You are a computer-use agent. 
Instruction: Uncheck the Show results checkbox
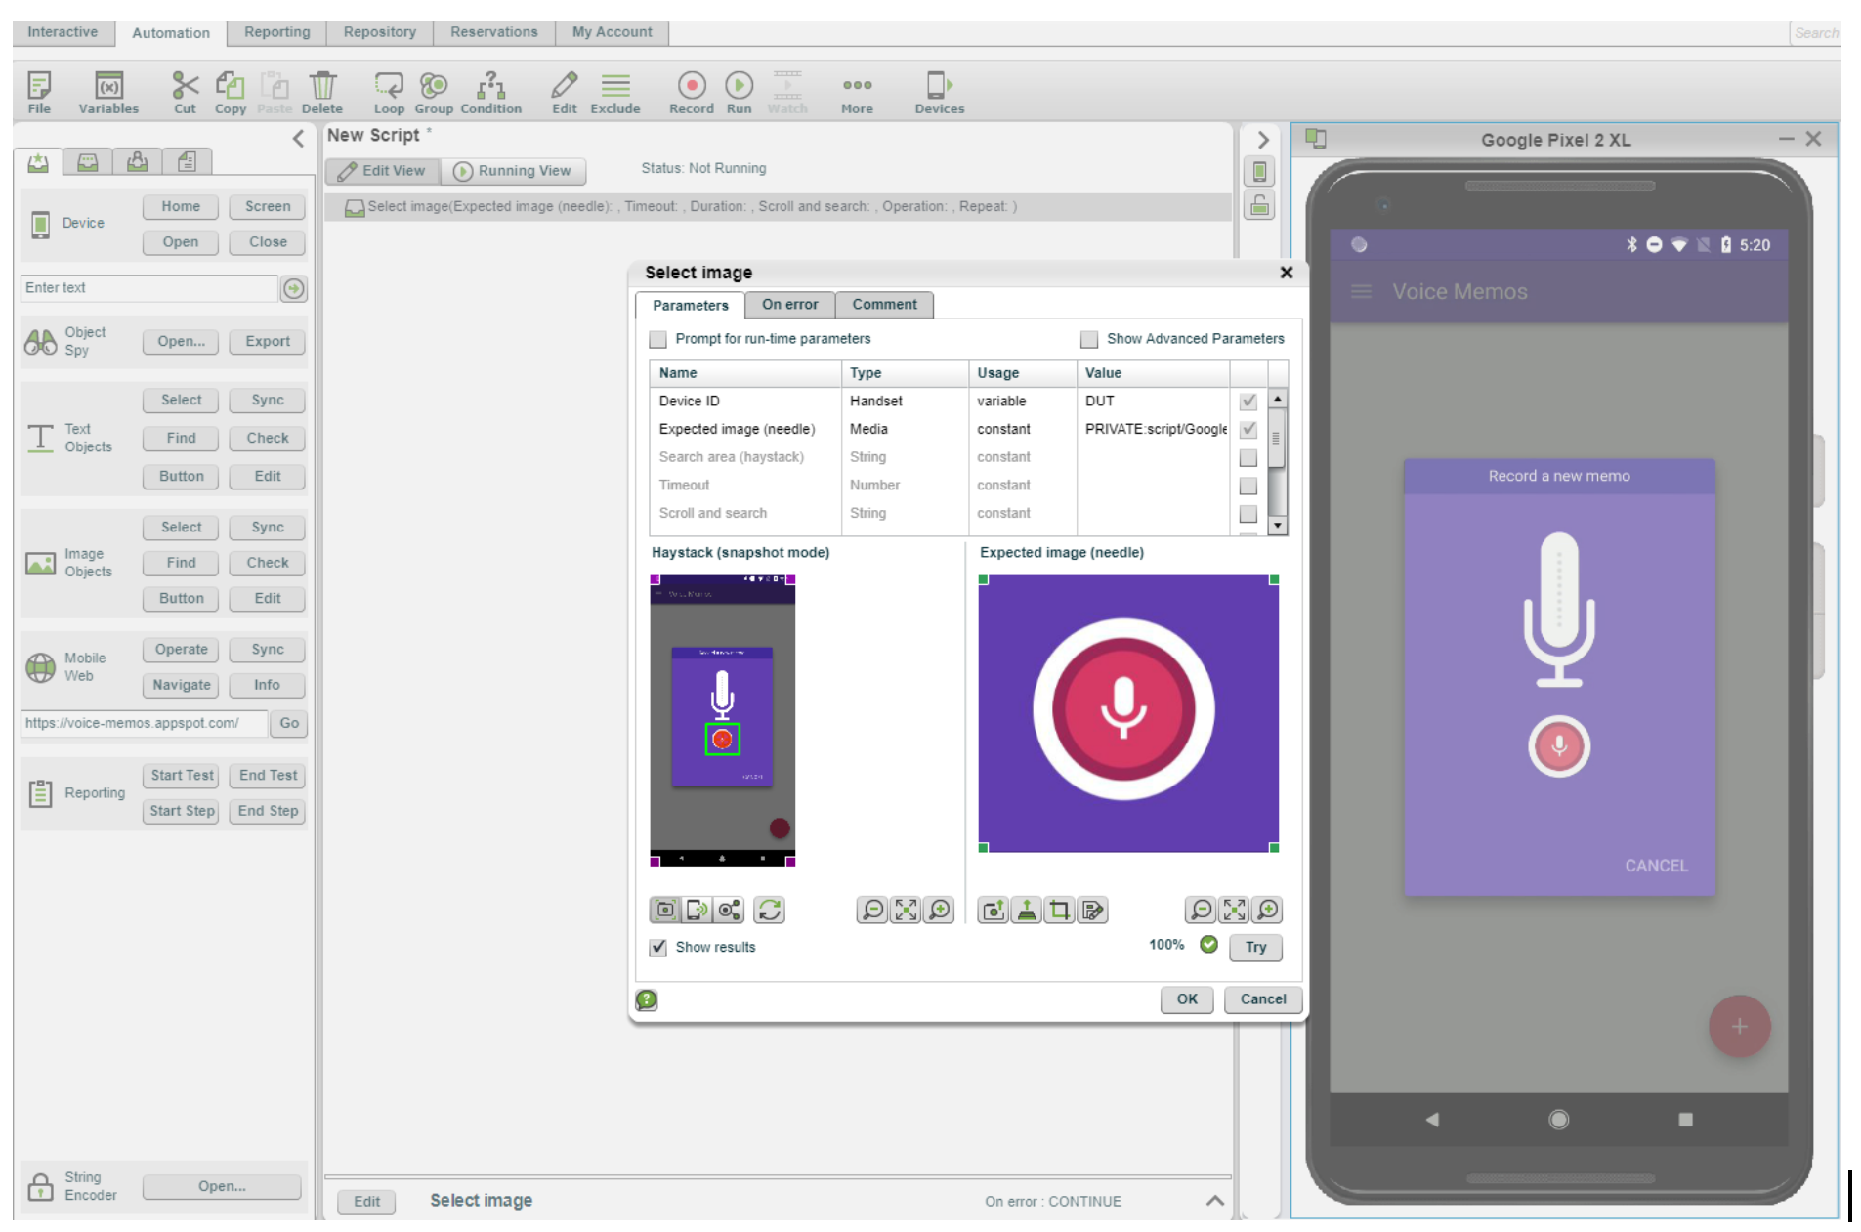658,948
